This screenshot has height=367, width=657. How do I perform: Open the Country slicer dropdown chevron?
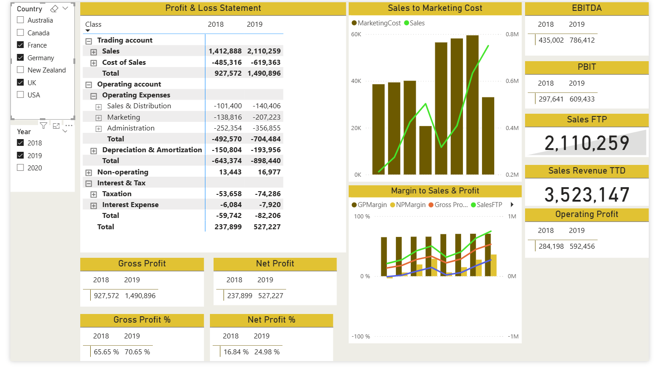click(65, 9)
